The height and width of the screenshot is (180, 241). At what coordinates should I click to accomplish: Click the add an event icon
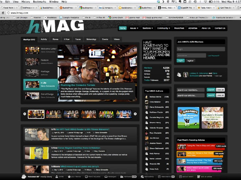point(180,177)
